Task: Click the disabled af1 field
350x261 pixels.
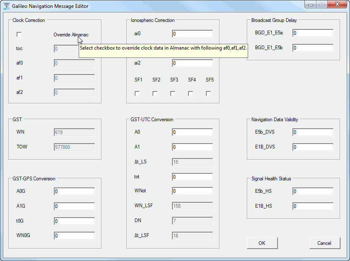Action: [x=74, y=78]
